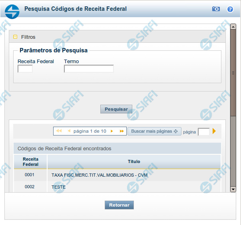Jump to last page arrow
This screenshot has width=241, height=225.
click(x=121, y=131)
